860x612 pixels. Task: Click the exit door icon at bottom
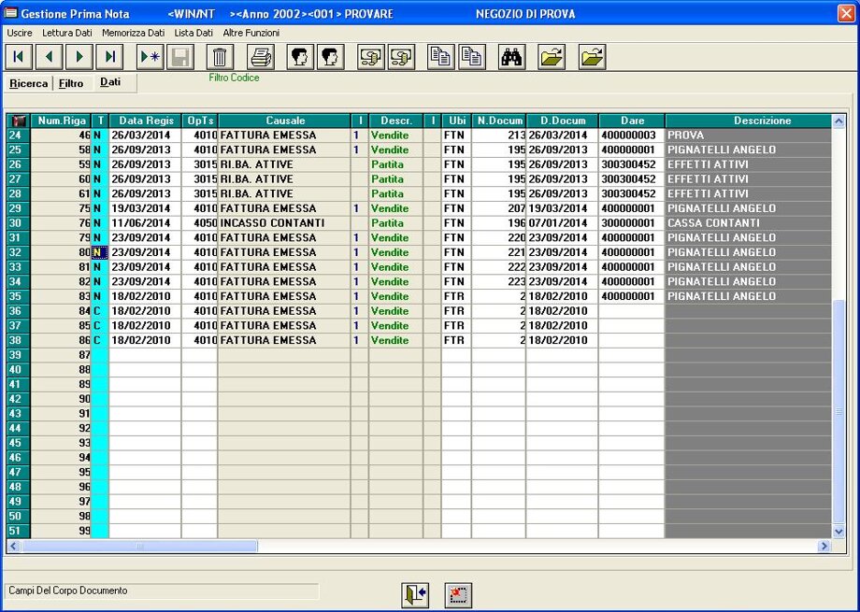coord(415,595)
